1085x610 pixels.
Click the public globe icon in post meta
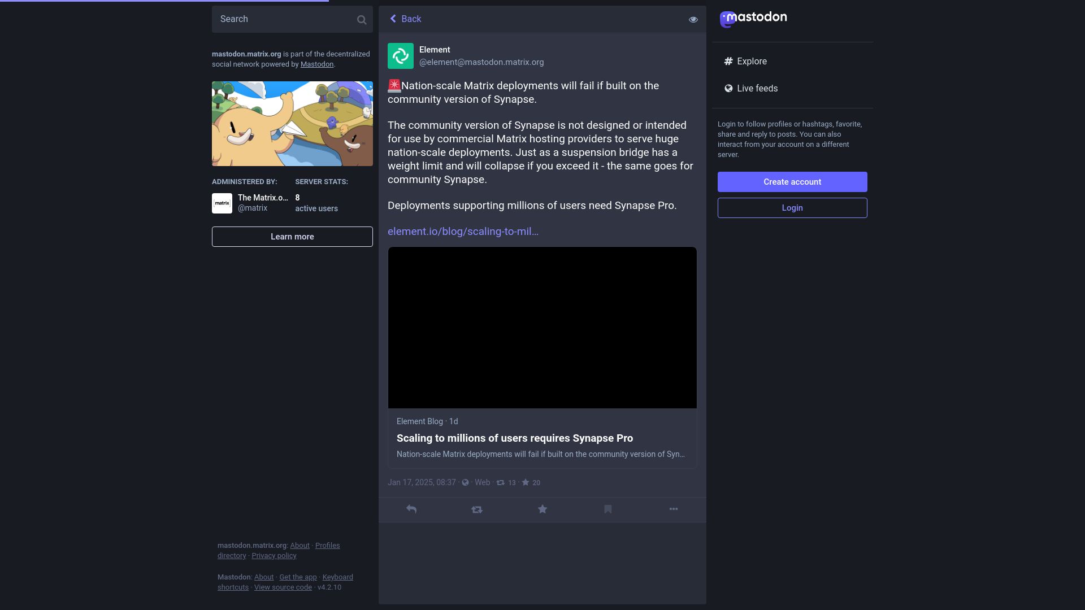pos(465,483)
